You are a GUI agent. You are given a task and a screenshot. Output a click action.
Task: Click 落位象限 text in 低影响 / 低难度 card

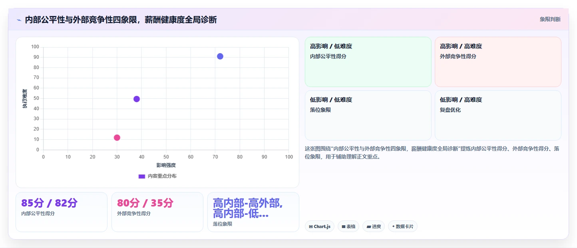[320, 110]
